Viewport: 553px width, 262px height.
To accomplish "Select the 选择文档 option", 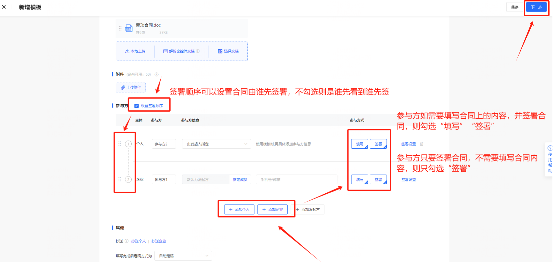I will click(228, 51).
